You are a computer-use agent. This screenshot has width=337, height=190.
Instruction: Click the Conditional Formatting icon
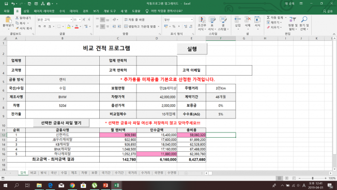pos(202,20)
